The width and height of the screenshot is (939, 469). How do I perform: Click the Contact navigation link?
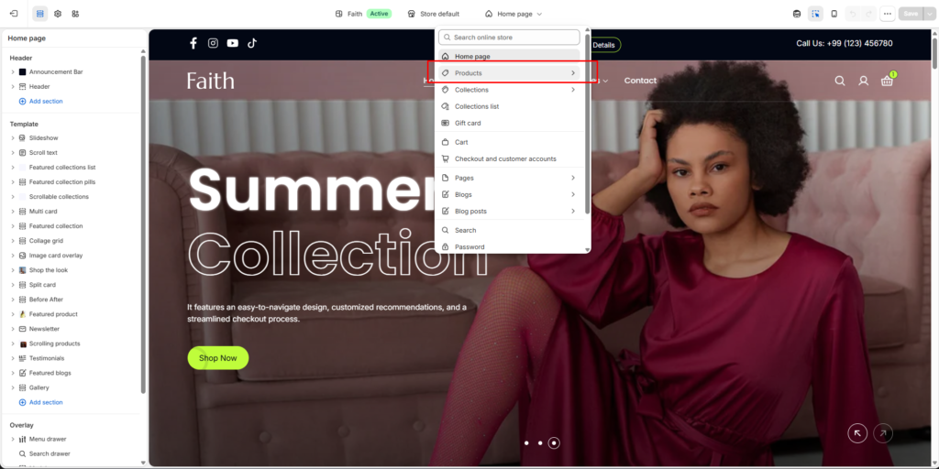coord(640,81)
